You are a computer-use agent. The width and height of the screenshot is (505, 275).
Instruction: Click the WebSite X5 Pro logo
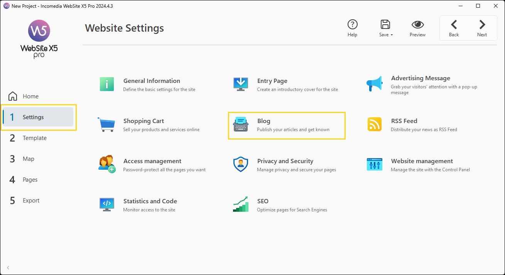[x=39, y=39]
